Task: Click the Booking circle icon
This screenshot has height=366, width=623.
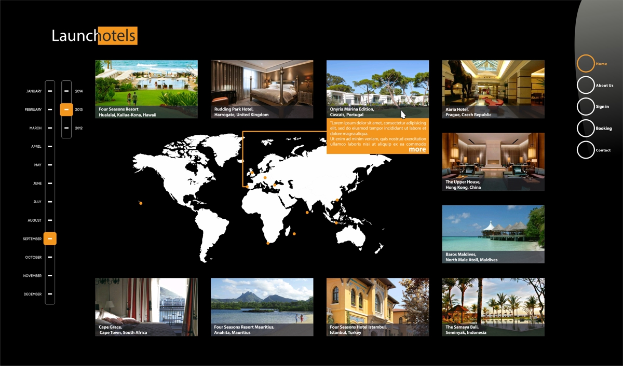Action: [x=586, y=128]
